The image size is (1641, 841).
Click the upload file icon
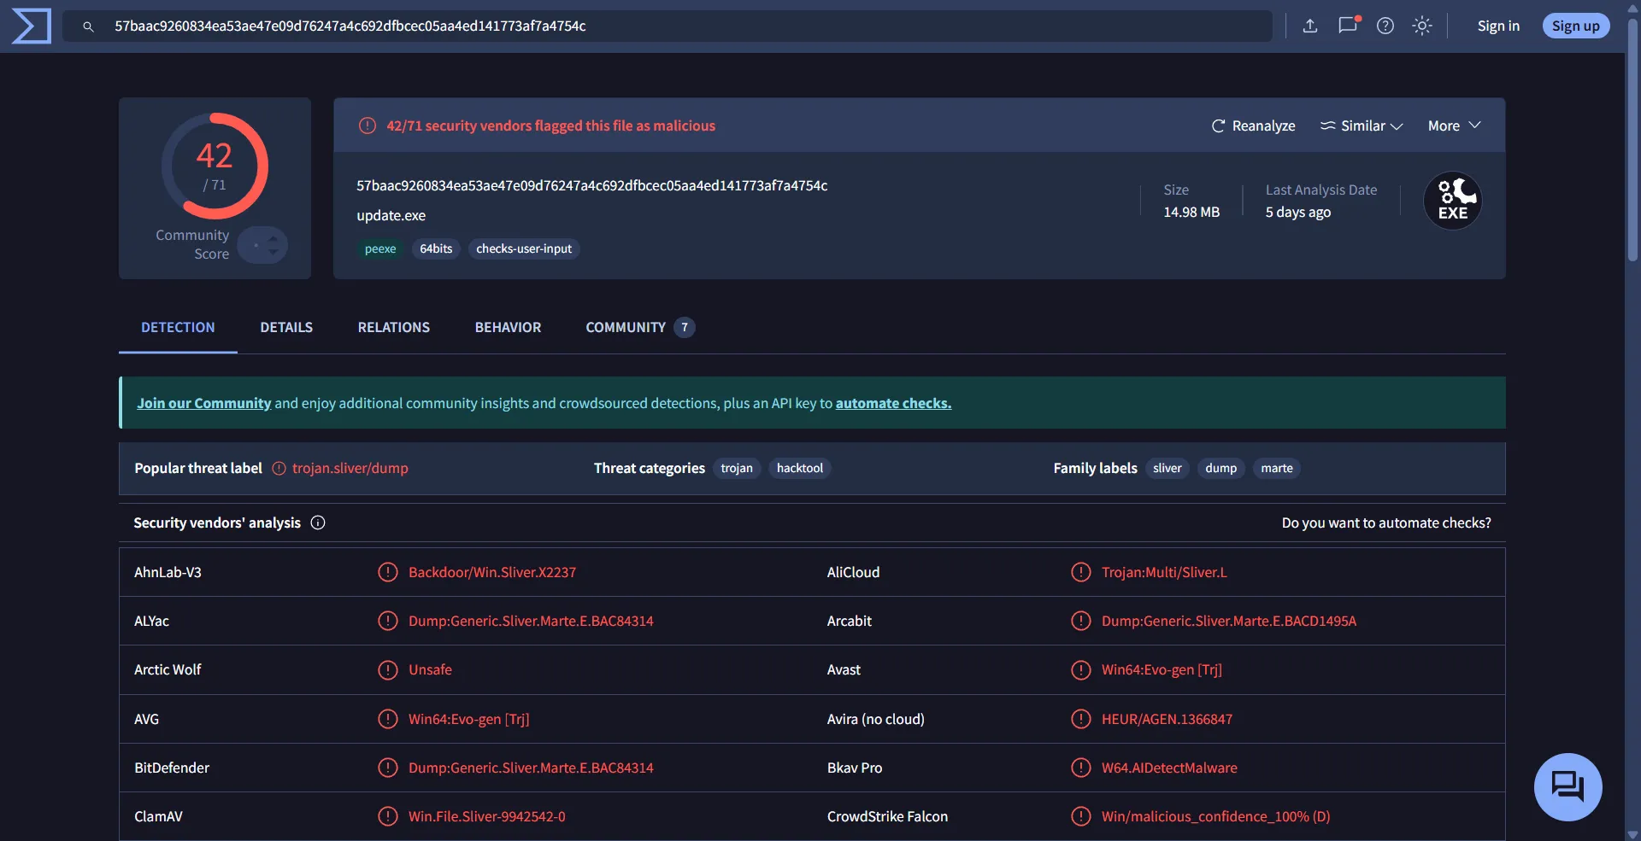point(1309,26)
